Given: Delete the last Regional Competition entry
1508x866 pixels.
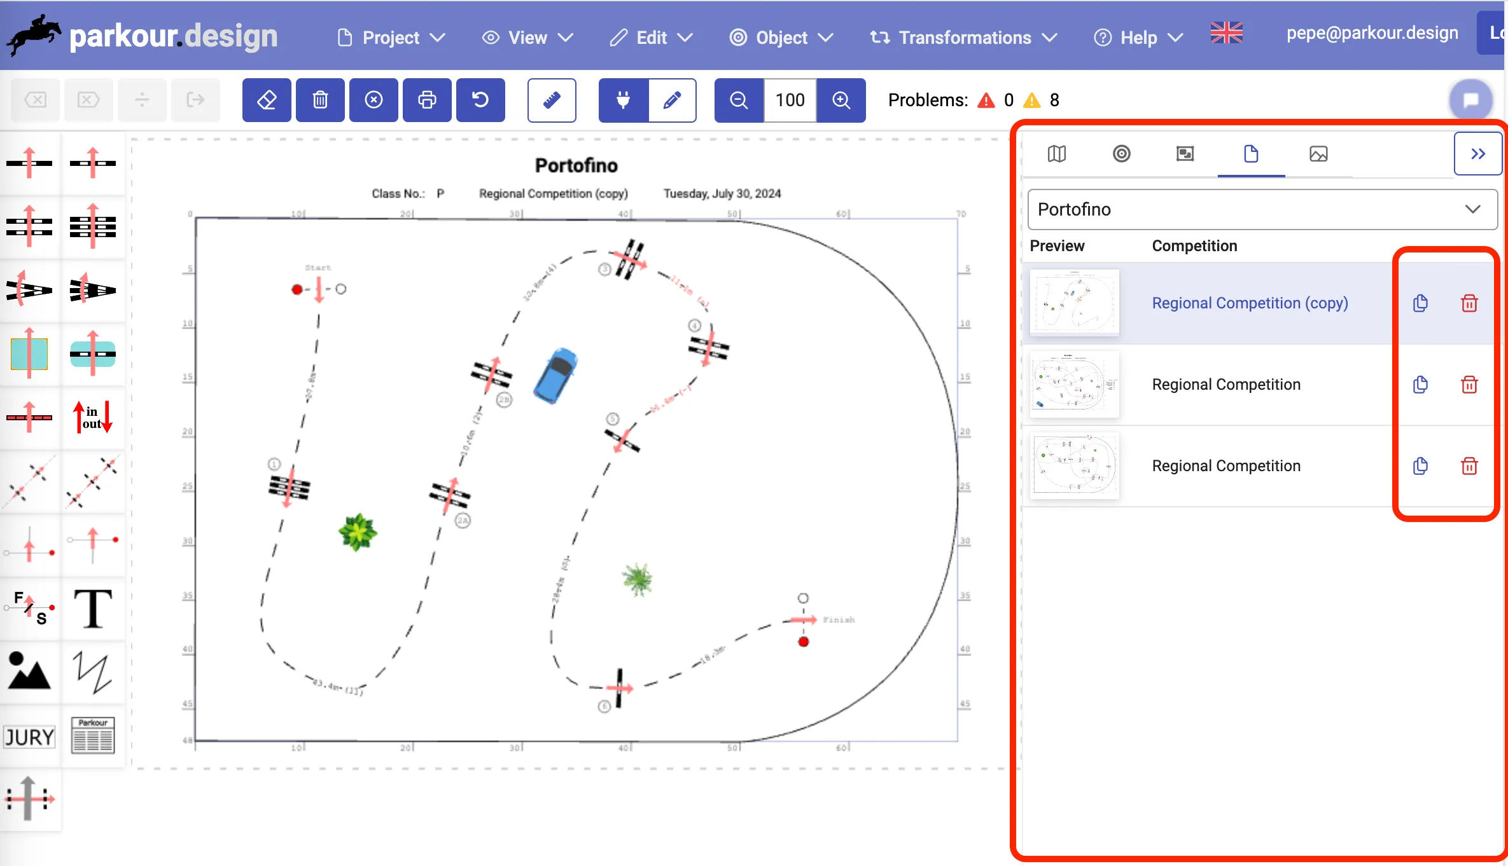Looking at the screenshot, I should tap(1469, 466).
